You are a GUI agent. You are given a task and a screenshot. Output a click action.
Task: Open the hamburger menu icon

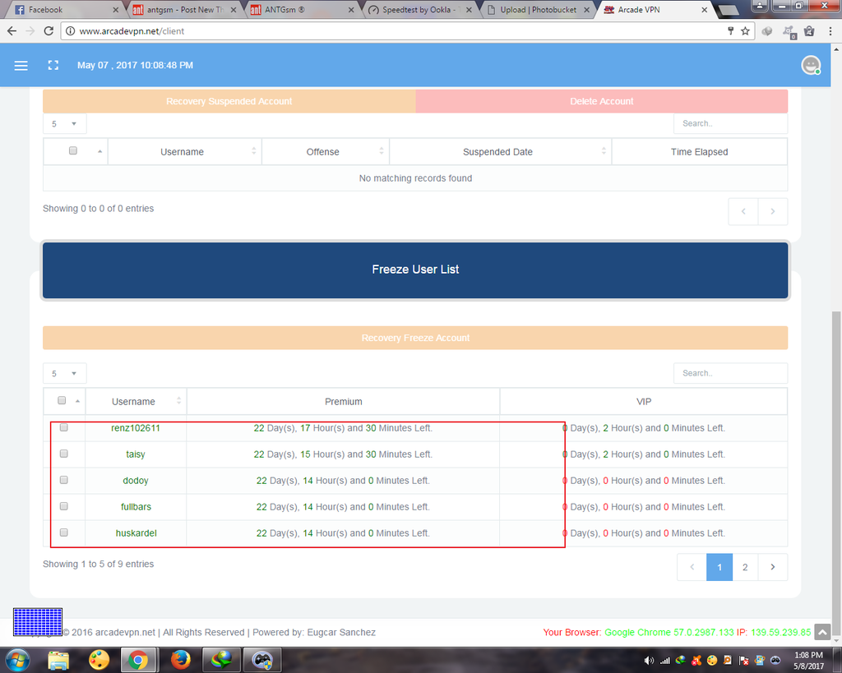(21, 66)
